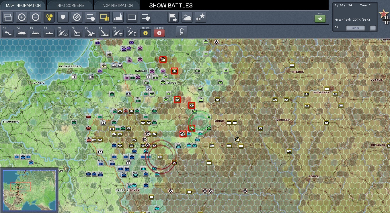Zoom out the map with minus icon
This screenshot has width=390, height=213.
(35, 17)
